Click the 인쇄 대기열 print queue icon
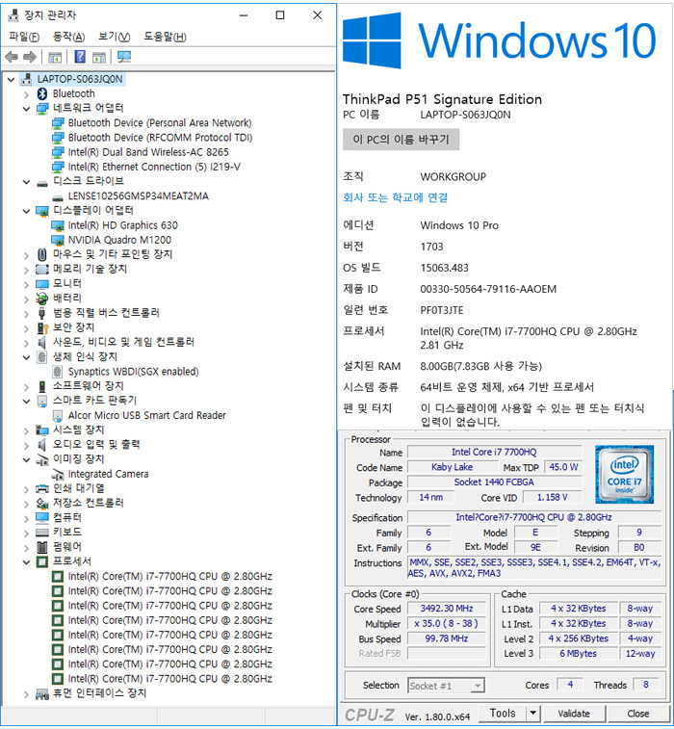Viewport: 674px width, 729px height. pyautogui.click(x=41, y=488)
